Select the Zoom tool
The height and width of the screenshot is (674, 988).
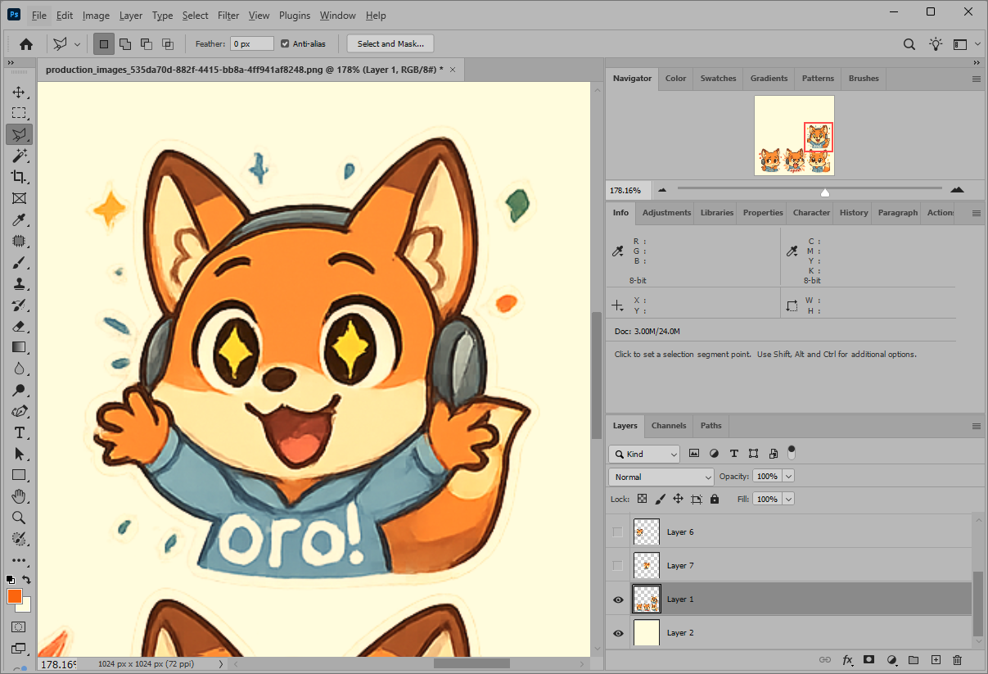(19, 518)
